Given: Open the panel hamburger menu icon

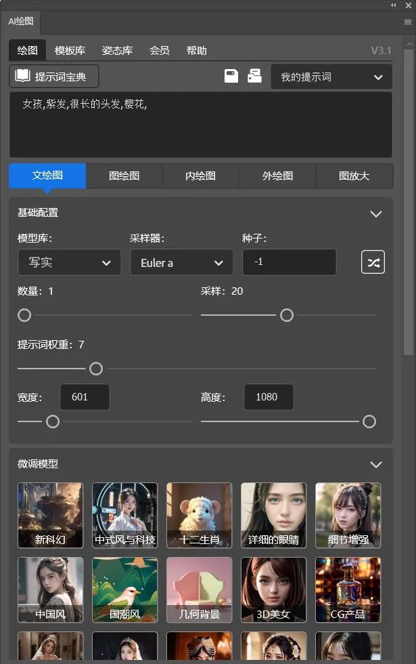Looking at the screenshot, I should point(407,22).
